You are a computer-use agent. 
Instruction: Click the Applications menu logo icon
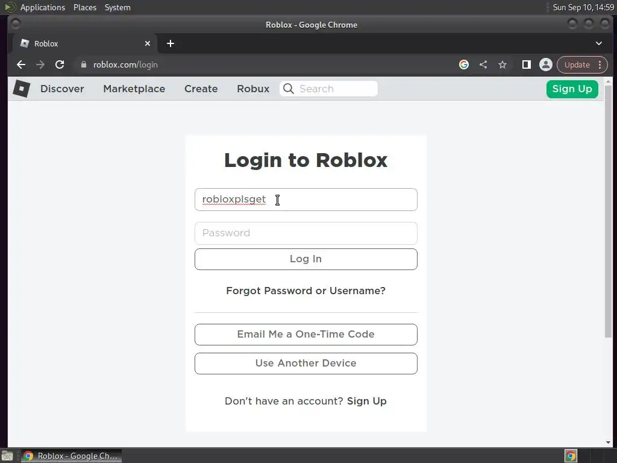point(10,7)
